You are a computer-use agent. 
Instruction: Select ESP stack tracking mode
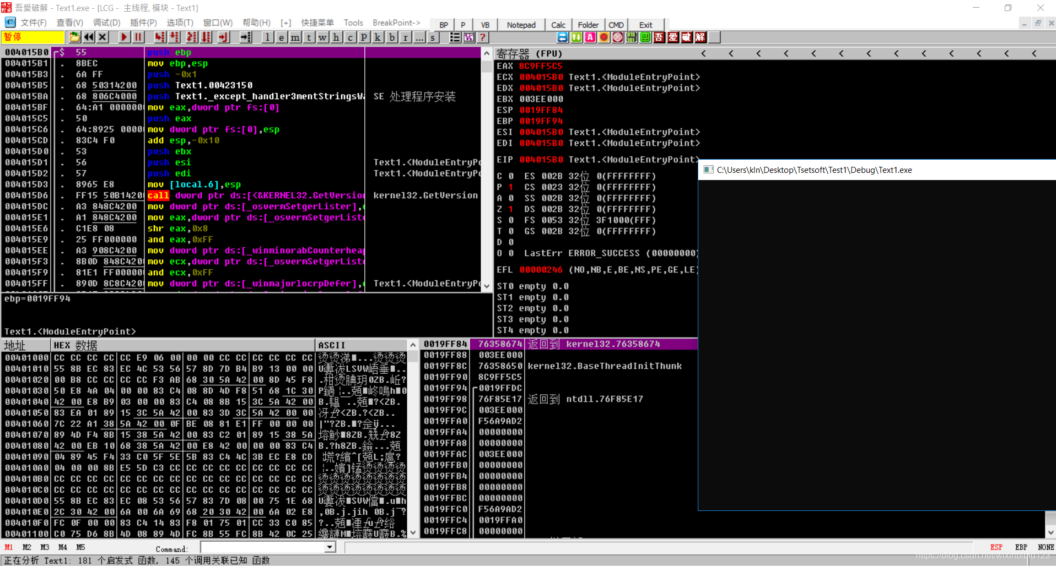click(996, 547)
